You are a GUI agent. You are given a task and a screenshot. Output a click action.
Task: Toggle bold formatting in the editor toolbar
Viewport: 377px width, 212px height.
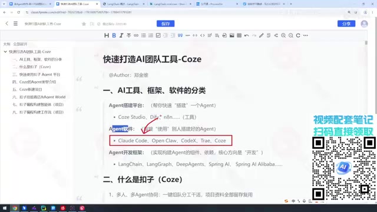[x=114, y=35]
